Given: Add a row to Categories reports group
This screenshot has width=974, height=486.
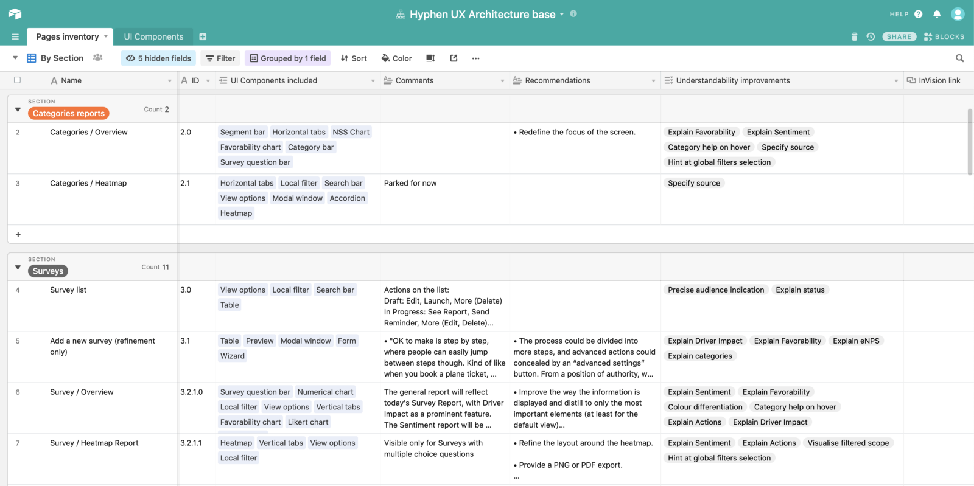Looking at the screenshot, I should (x=18, y=234).
